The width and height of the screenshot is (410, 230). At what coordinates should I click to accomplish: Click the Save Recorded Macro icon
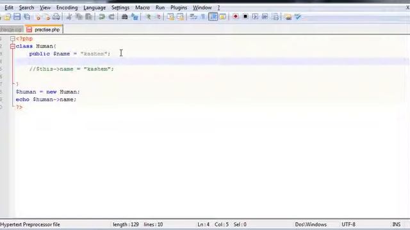coord(275,17)
